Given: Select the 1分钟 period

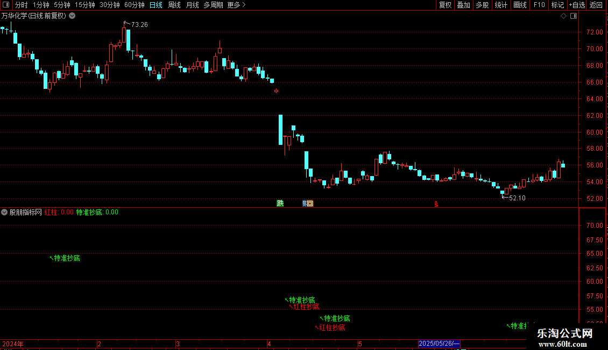Looking at the screenshot, I should [x=41, y=5].
